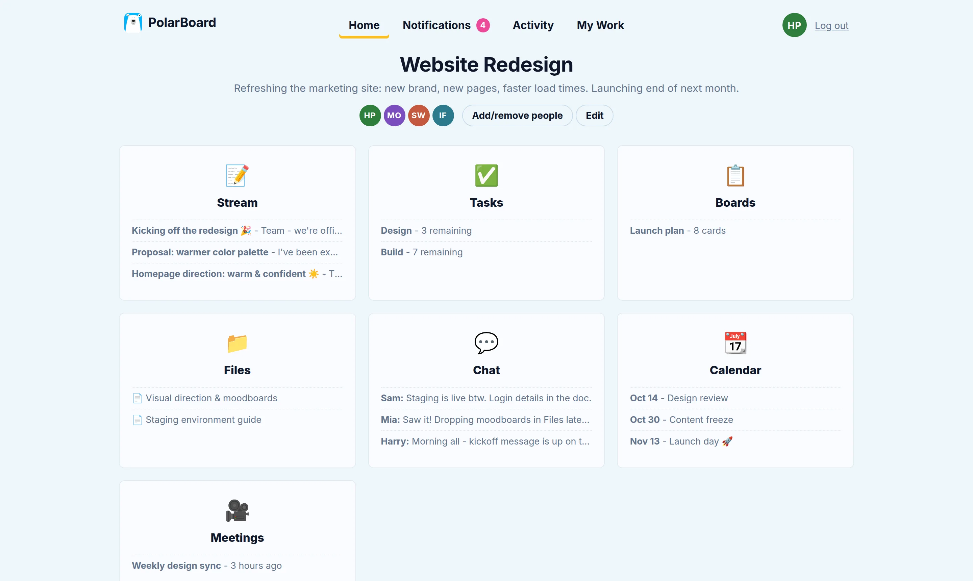Open the Boards clipboard icon
This screenshot has width=973, height=581.
pos(735,175)
